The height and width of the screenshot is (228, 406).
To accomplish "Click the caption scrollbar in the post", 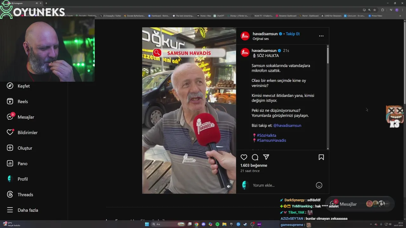I will coord(328,55).
